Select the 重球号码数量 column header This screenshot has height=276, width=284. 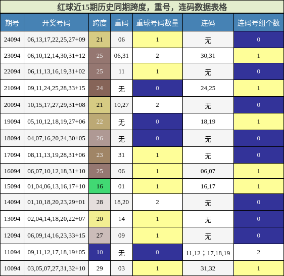(x=157, y=22)
